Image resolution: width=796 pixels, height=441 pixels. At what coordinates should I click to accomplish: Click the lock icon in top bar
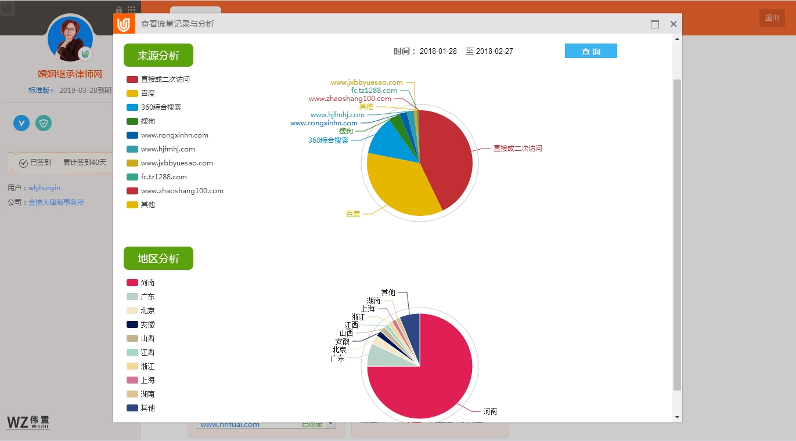(119, 10)
